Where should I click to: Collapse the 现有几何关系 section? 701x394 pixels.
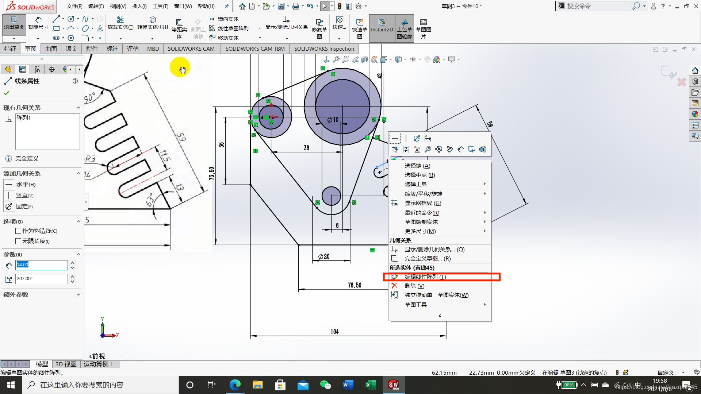pos(78,108)
